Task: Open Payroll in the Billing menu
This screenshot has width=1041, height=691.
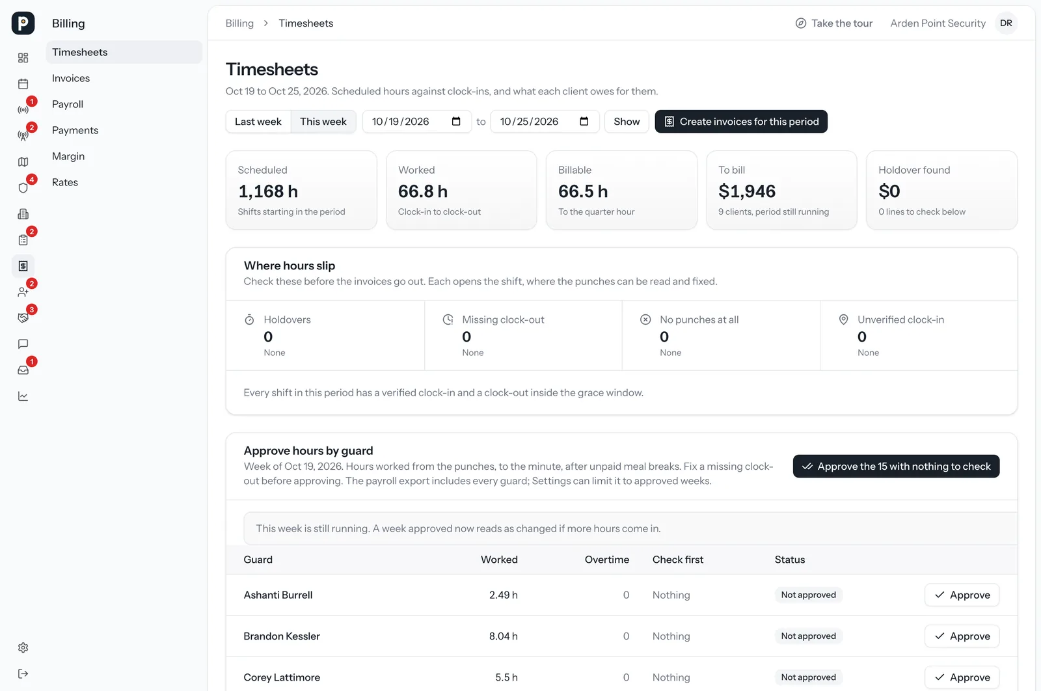Action: coord(124,104)
